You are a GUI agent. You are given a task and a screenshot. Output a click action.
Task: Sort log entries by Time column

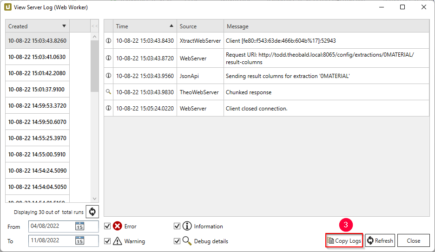tap(145, 26)
